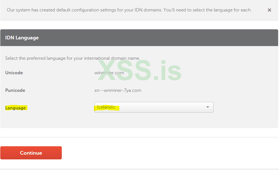Click the gray IDN Language header bar
Screen dimensions: 279x170
(x=139, y=38)
